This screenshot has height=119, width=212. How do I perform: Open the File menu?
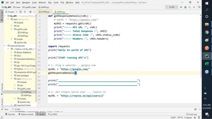pyautogui.click(x=7, y=3)
